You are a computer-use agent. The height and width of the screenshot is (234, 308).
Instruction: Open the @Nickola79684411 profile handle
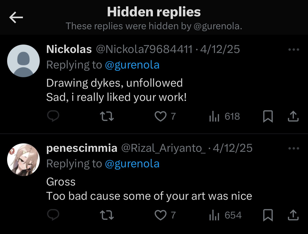(144, 49)
